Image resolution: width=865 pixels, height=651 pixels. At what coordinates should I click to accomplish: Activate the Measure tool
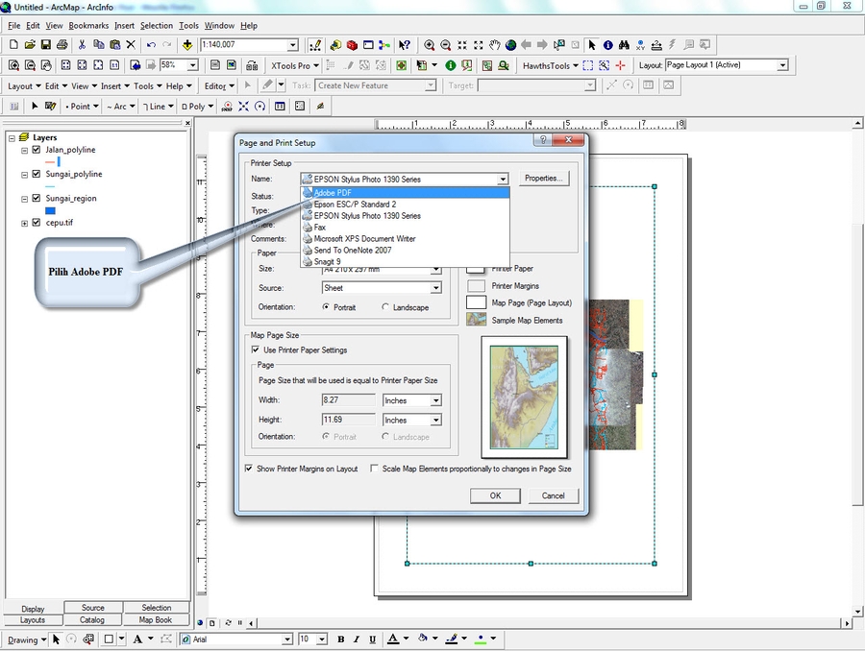coord(656,44)
